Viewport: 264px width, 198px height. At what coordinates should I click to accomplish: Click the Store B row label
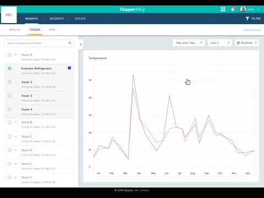[27, 122]
